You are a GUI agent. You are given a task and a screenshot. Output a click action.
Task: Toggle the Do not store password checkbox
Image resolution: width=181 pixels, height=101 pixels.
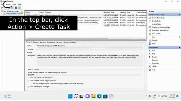[x=31, y=84]
